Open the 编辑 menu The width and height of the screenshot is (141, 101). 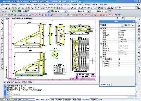(x=15, y=4)
